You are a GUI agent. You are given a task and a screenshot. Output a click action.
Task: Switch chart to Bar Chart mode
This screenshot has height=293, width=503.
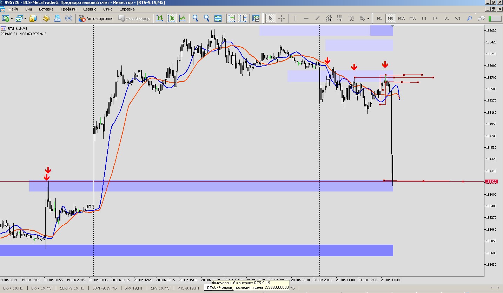(x=160, y=18)
